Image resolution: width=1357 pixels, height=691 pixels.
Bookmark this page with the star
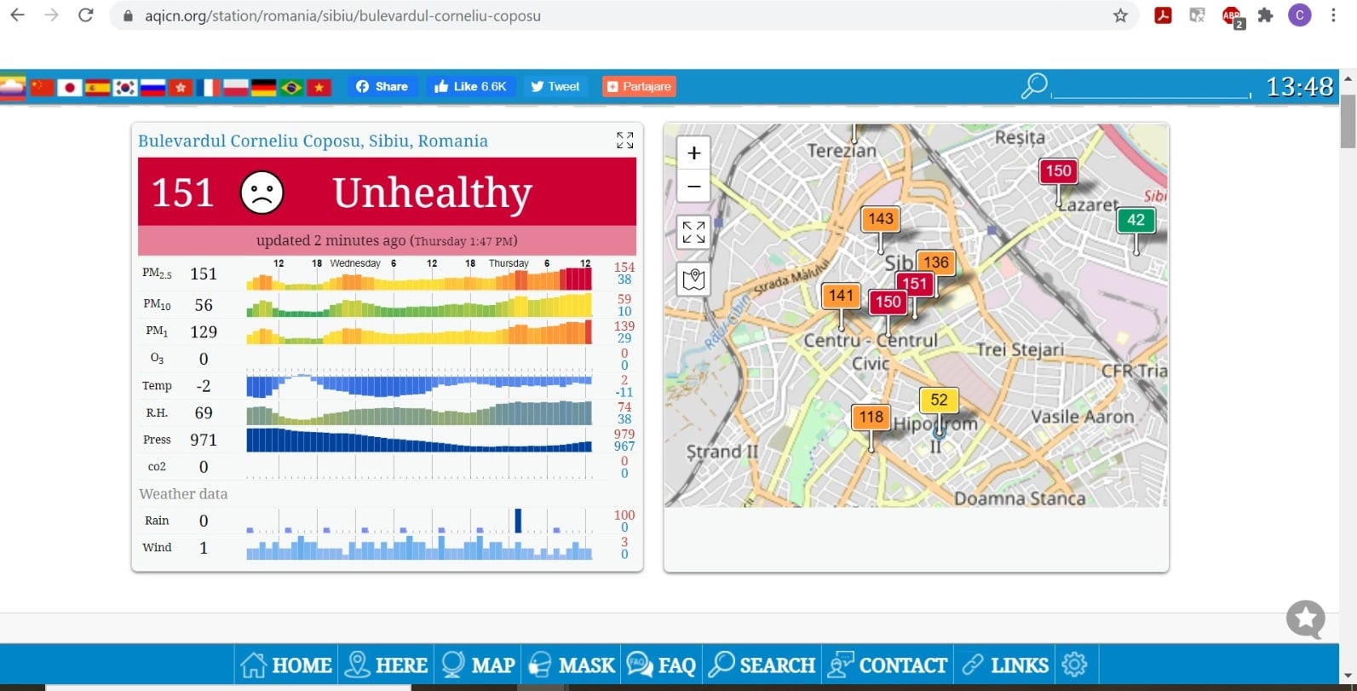coord(1120,15)
